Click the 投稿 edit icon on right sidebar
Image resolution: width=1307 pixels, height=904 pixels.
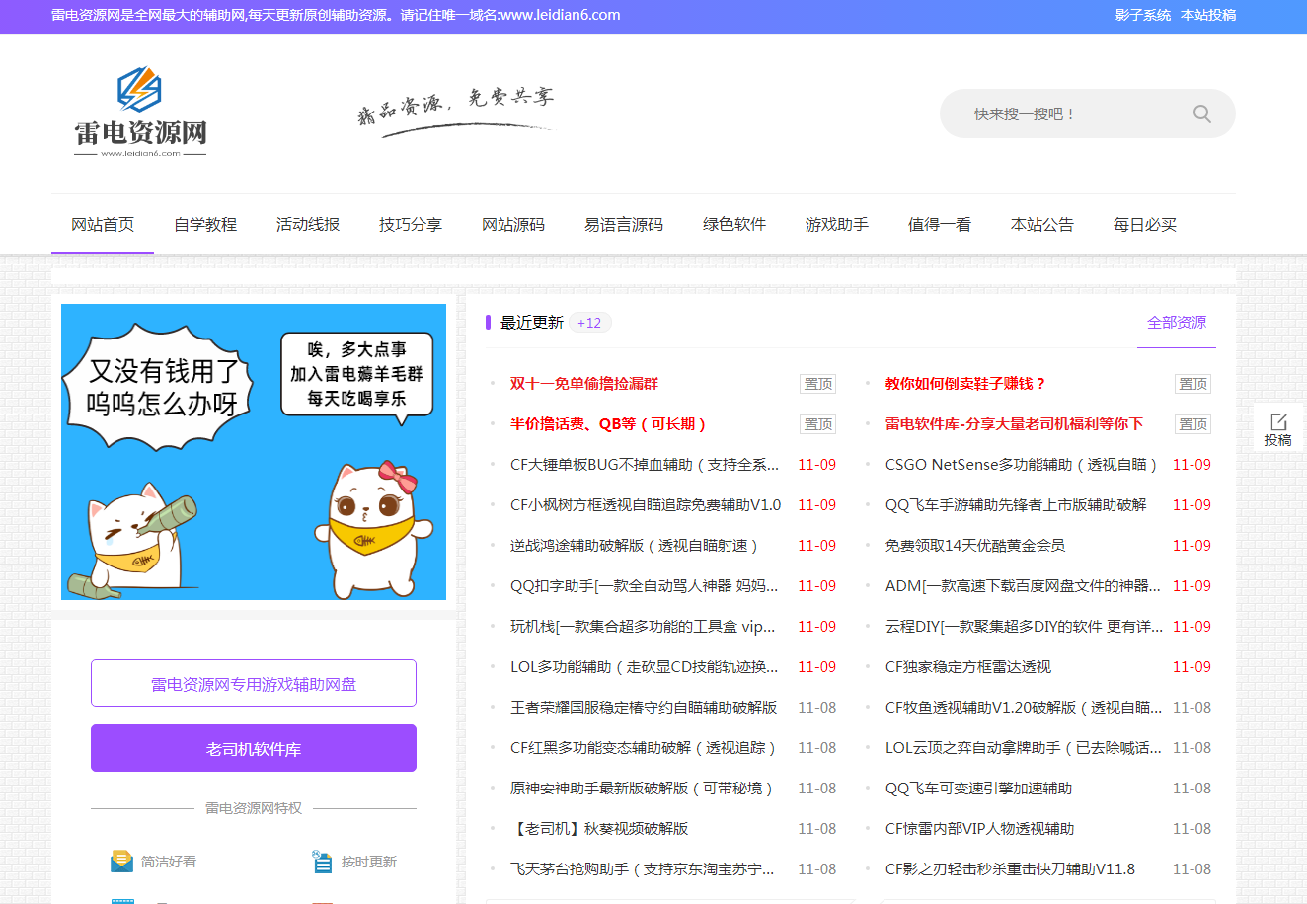coord(1278,422)
